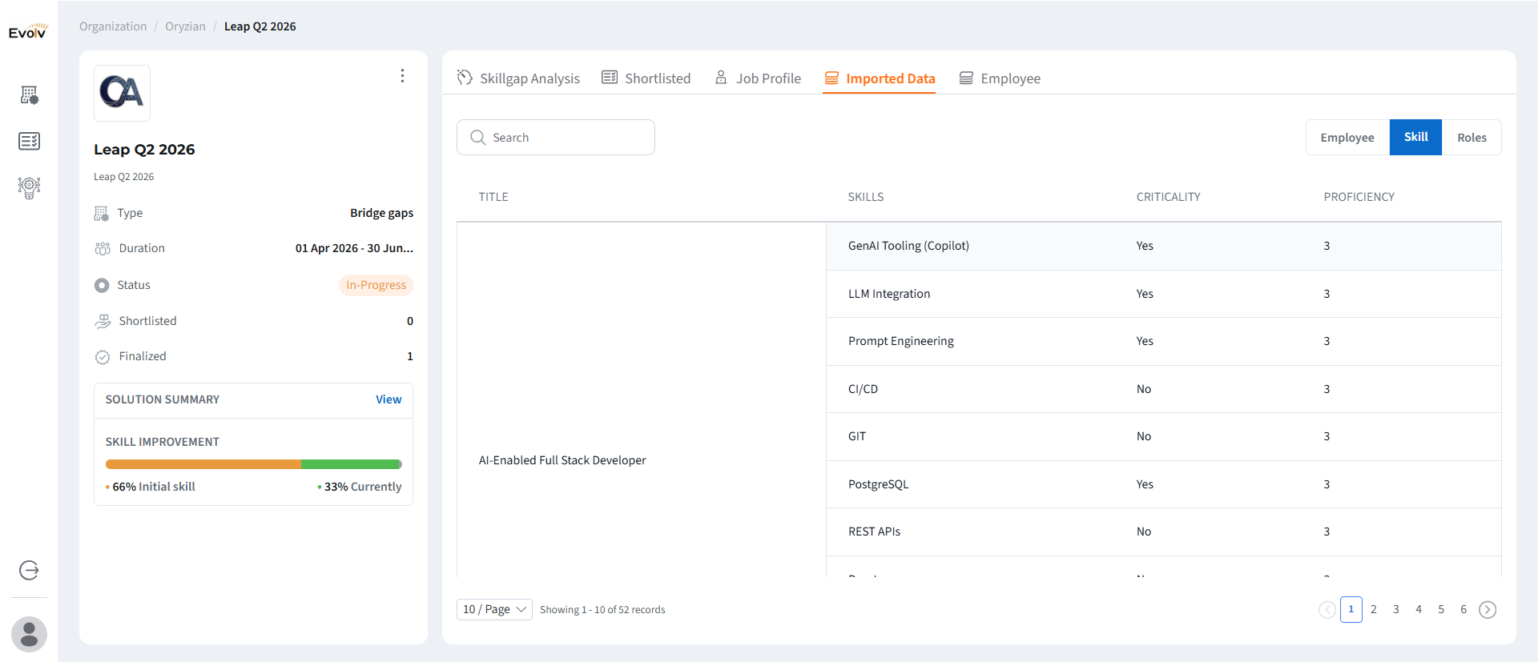The image size is (1538, 662).
Task: Switch to the Job Profile tab
Action: (x=758, y=78)
